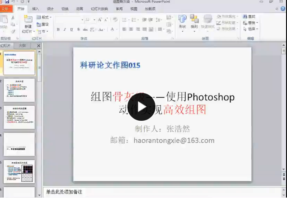Click the Clear Formatting icon

pos(115,19)
